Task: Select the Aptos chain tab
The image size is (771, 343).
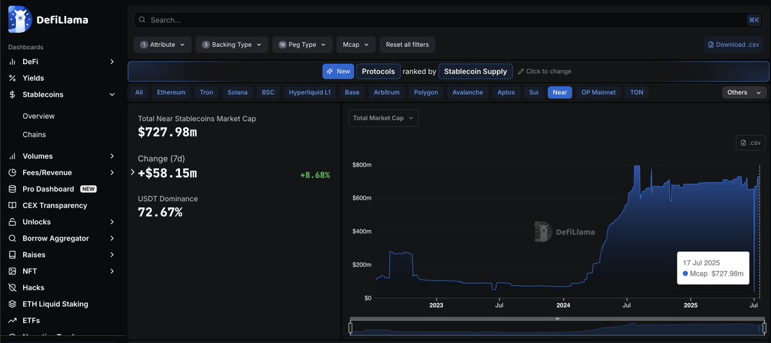Action: (506, 92)
